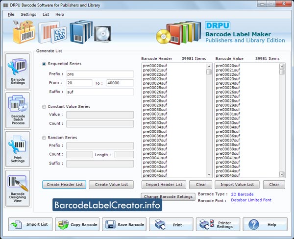Click Create Value List button
Image resolution: width=294 pixels, height=239 pixels.
click(x=111, y=185)
